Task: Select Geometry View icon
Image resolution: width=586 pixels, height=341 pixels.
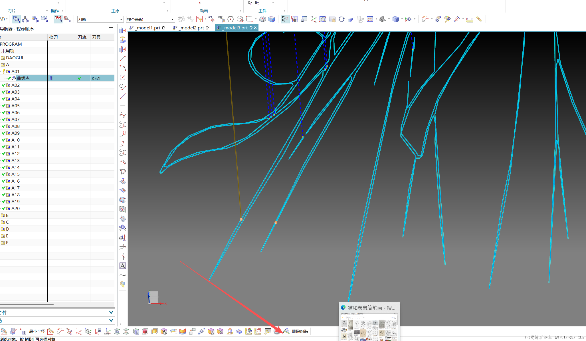Action: pos(35,19)
